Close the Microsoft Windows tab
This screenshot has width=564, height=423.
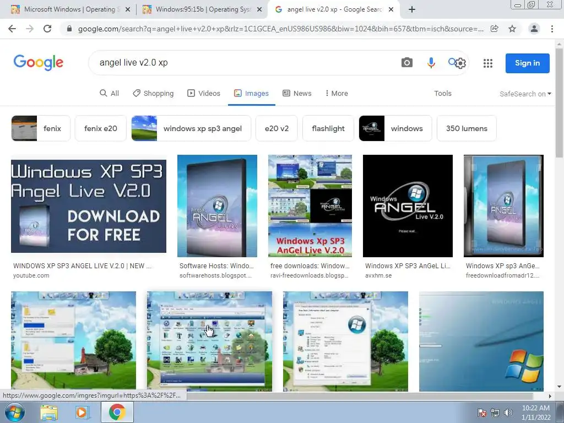coord(127,10)
